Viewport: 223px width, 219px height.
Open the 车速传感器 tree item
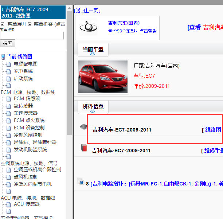click(x=26, y=113)
